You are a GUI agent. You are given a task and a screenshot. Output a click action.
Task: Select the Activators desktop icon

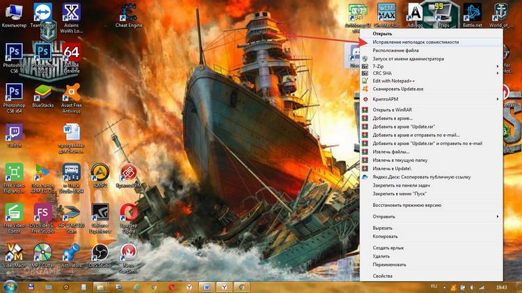pyautogui.click(x=71, y=256)
